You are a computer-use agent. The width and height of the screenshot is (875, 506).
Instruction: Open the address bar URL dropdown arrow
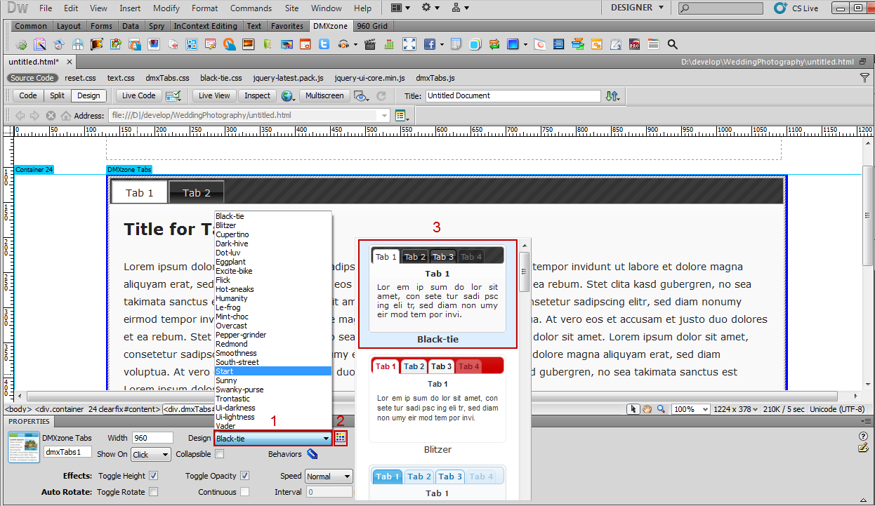coord(384,115)
